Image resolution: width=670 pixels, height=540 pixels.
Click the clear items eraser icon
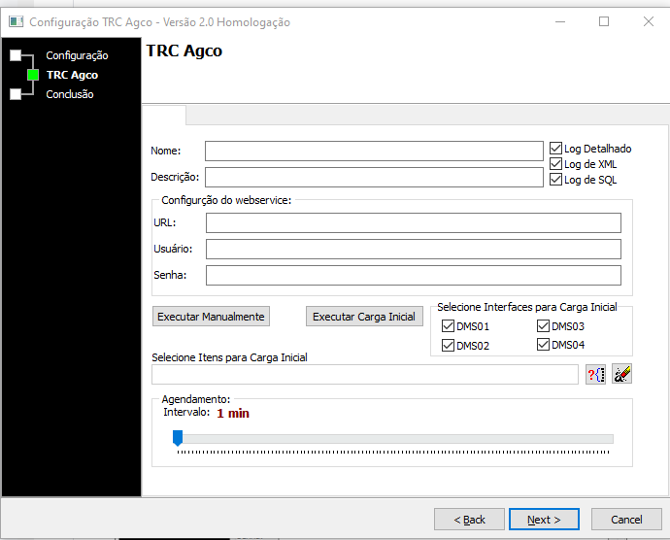click(621, 374)
